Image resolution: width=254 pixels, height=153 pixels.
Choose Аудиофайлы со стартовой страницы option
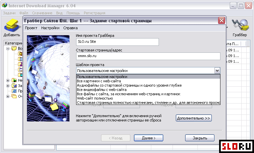pyautogui.click(x=148, y=85)
